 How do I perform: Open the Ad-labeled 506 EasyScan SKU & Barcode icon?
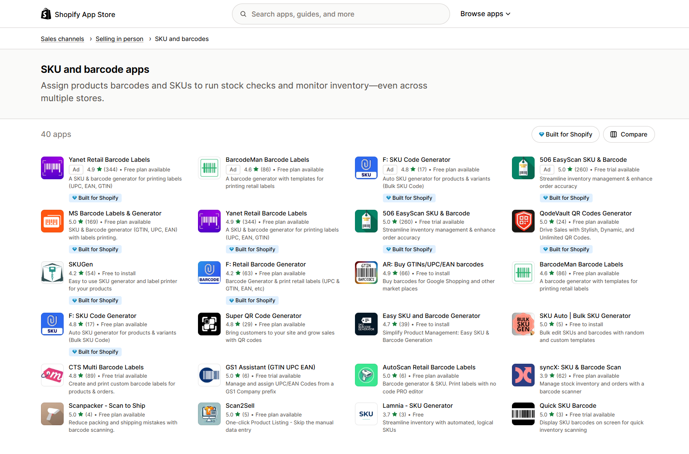pos(523,168)
